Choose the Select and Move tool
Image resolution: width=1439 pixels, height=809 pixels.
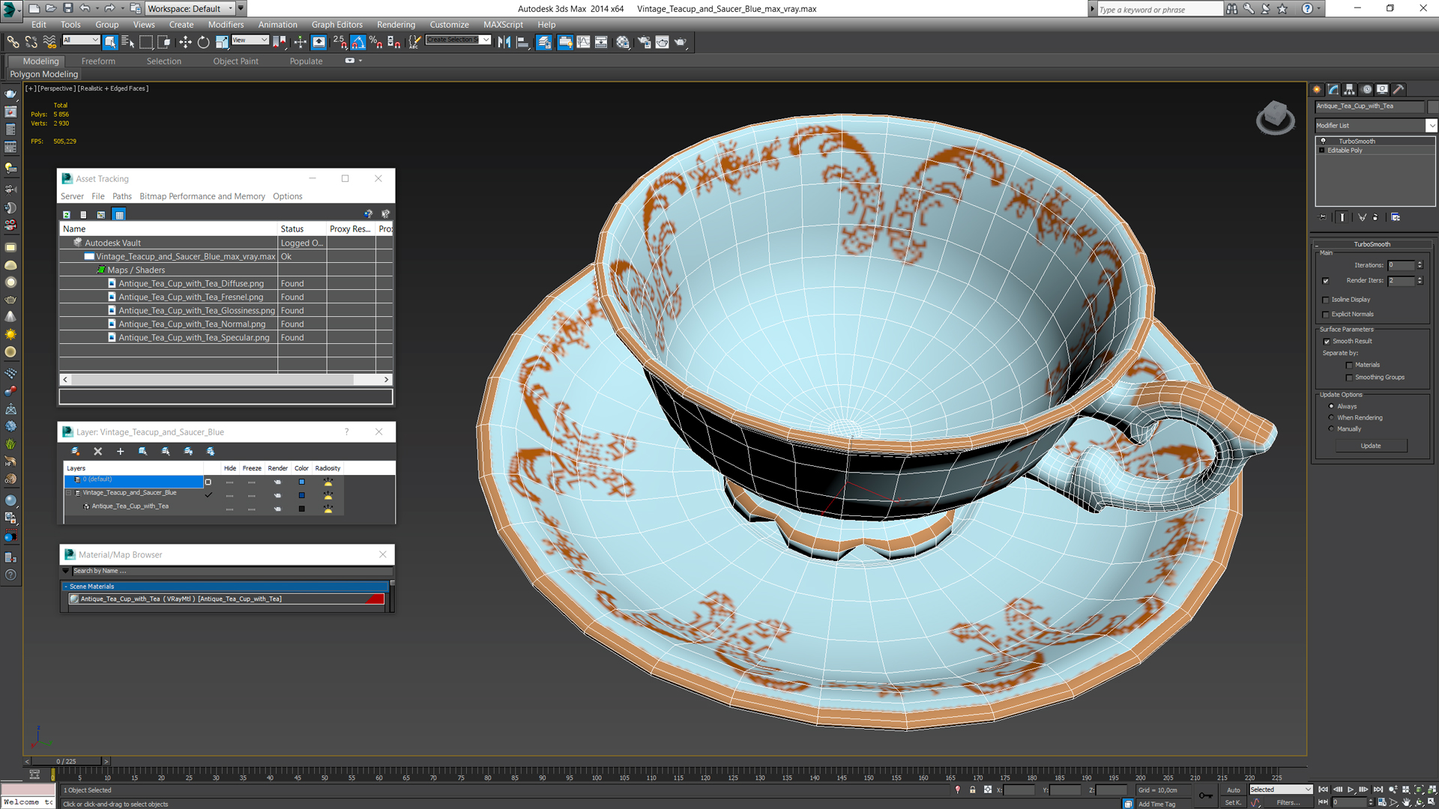pos(185,42)
